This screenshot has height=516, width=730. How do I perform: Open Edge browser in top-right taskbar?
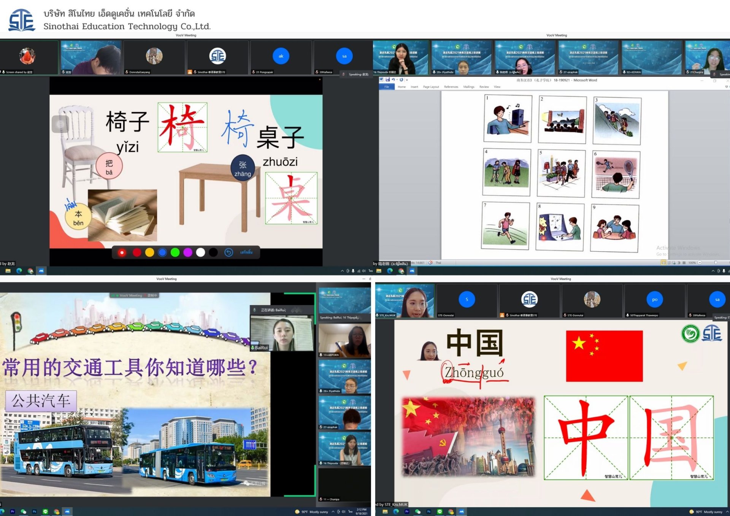[x=390, y=271]
